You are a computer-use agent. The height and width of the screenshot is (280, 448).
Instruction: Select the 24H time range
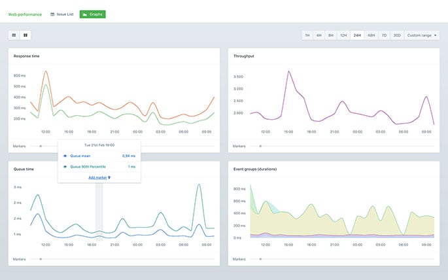pyautogui.click(x=356, y=35)
